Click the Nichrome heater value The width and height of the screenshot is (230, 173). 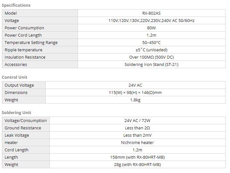137,143
